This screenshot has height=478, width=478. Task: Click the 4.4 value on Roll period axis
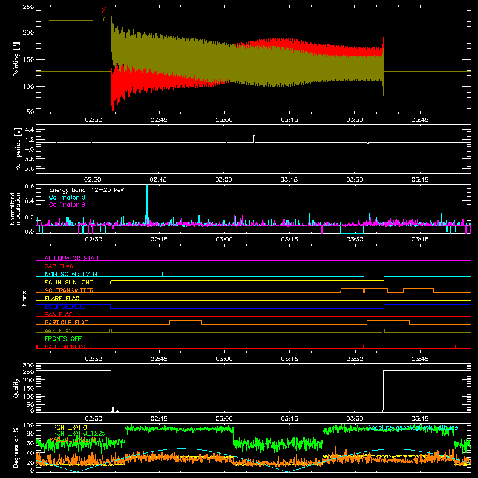pyautogui.click(x=29, y=130)
